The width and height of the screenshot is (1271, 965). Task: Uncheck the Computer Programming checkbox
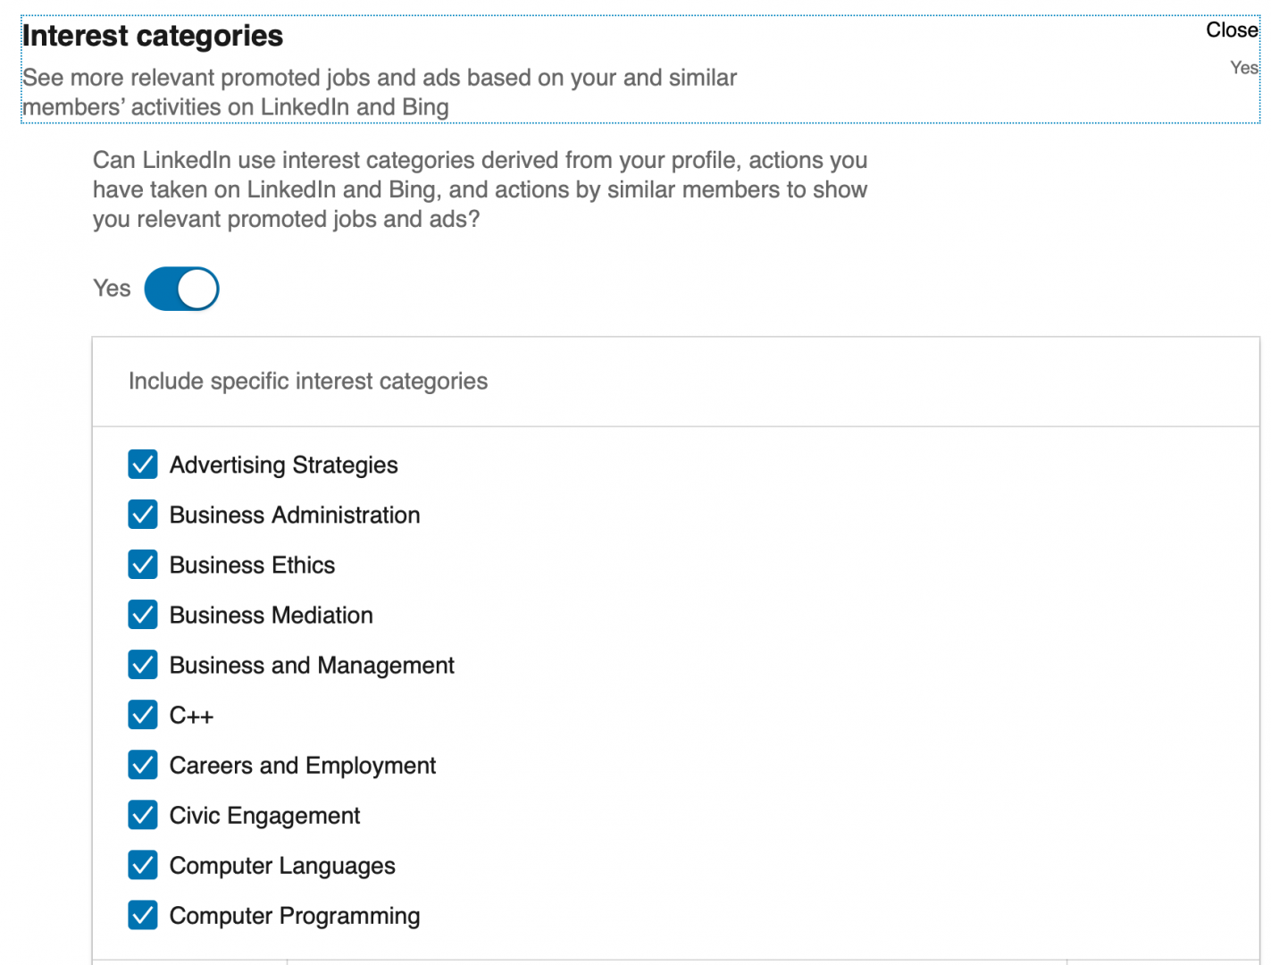[x=143, y=915]
